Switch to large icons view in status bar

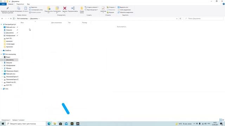223,120
